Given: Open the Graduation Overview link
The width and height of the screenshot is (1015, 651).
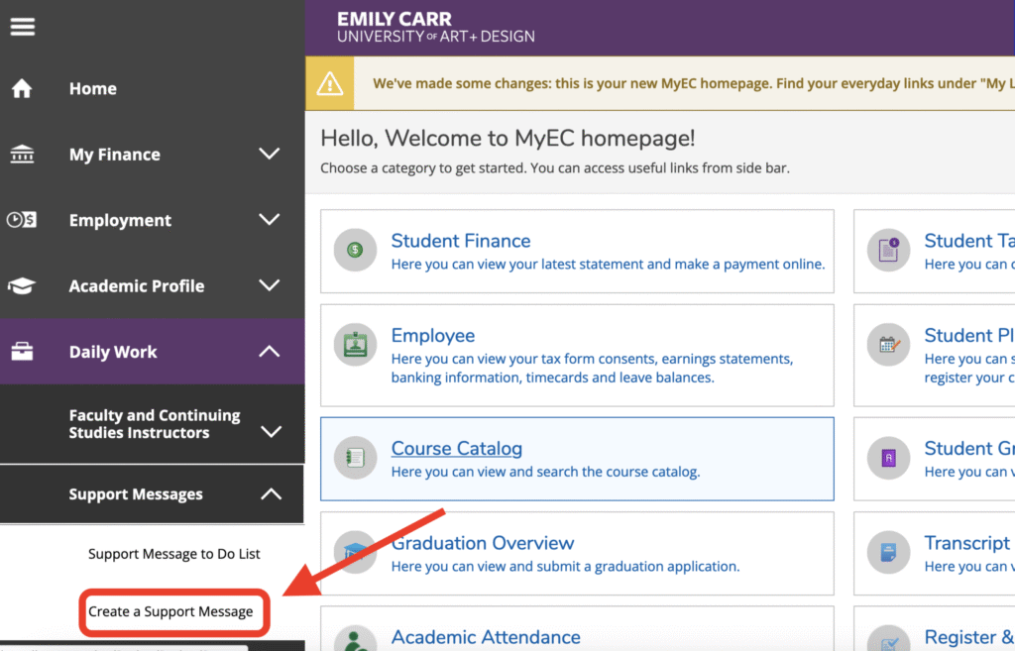Looking at the screenshot, I should click(482, 543).
